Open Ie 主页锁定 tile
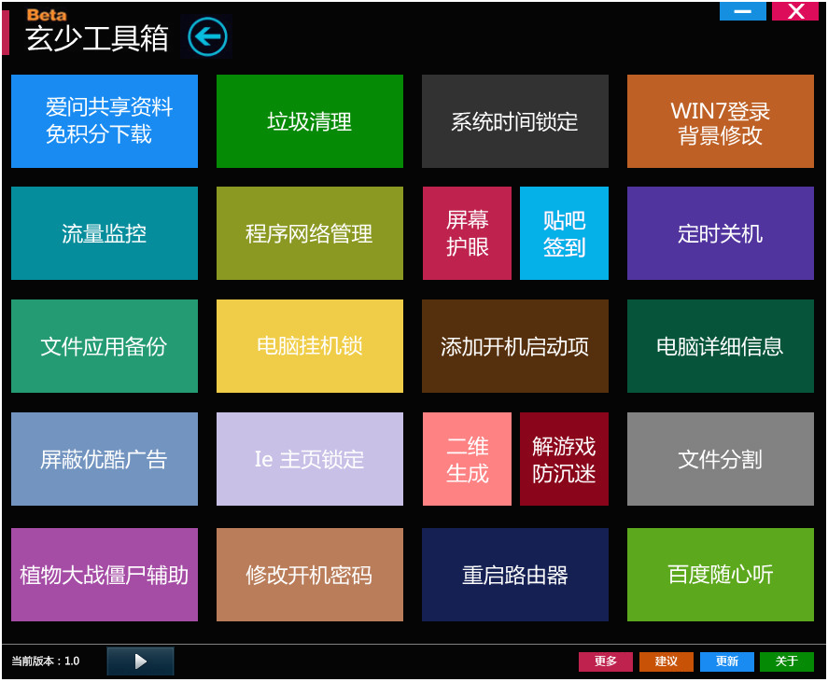Viewport: 828px width, 682px height. coord(309,459)
